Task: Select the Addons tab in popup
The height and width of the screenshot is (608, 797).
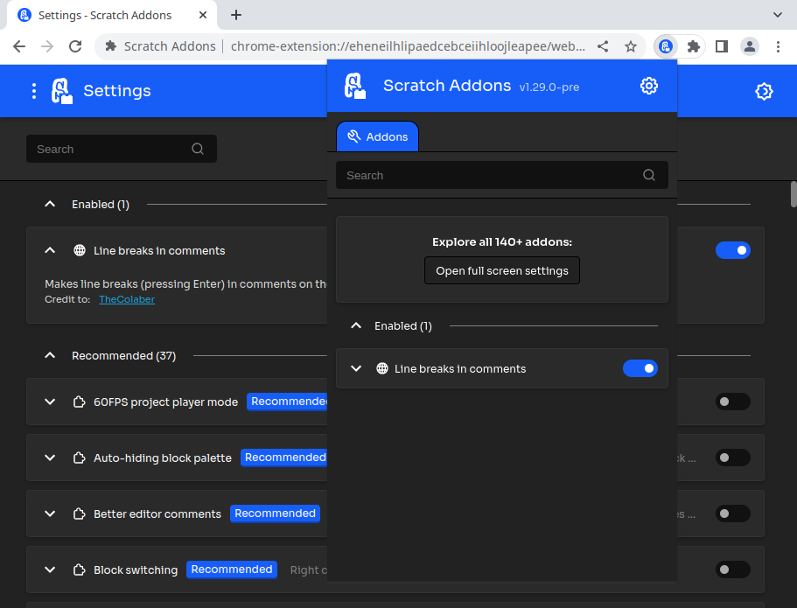Action: [378, 136]
